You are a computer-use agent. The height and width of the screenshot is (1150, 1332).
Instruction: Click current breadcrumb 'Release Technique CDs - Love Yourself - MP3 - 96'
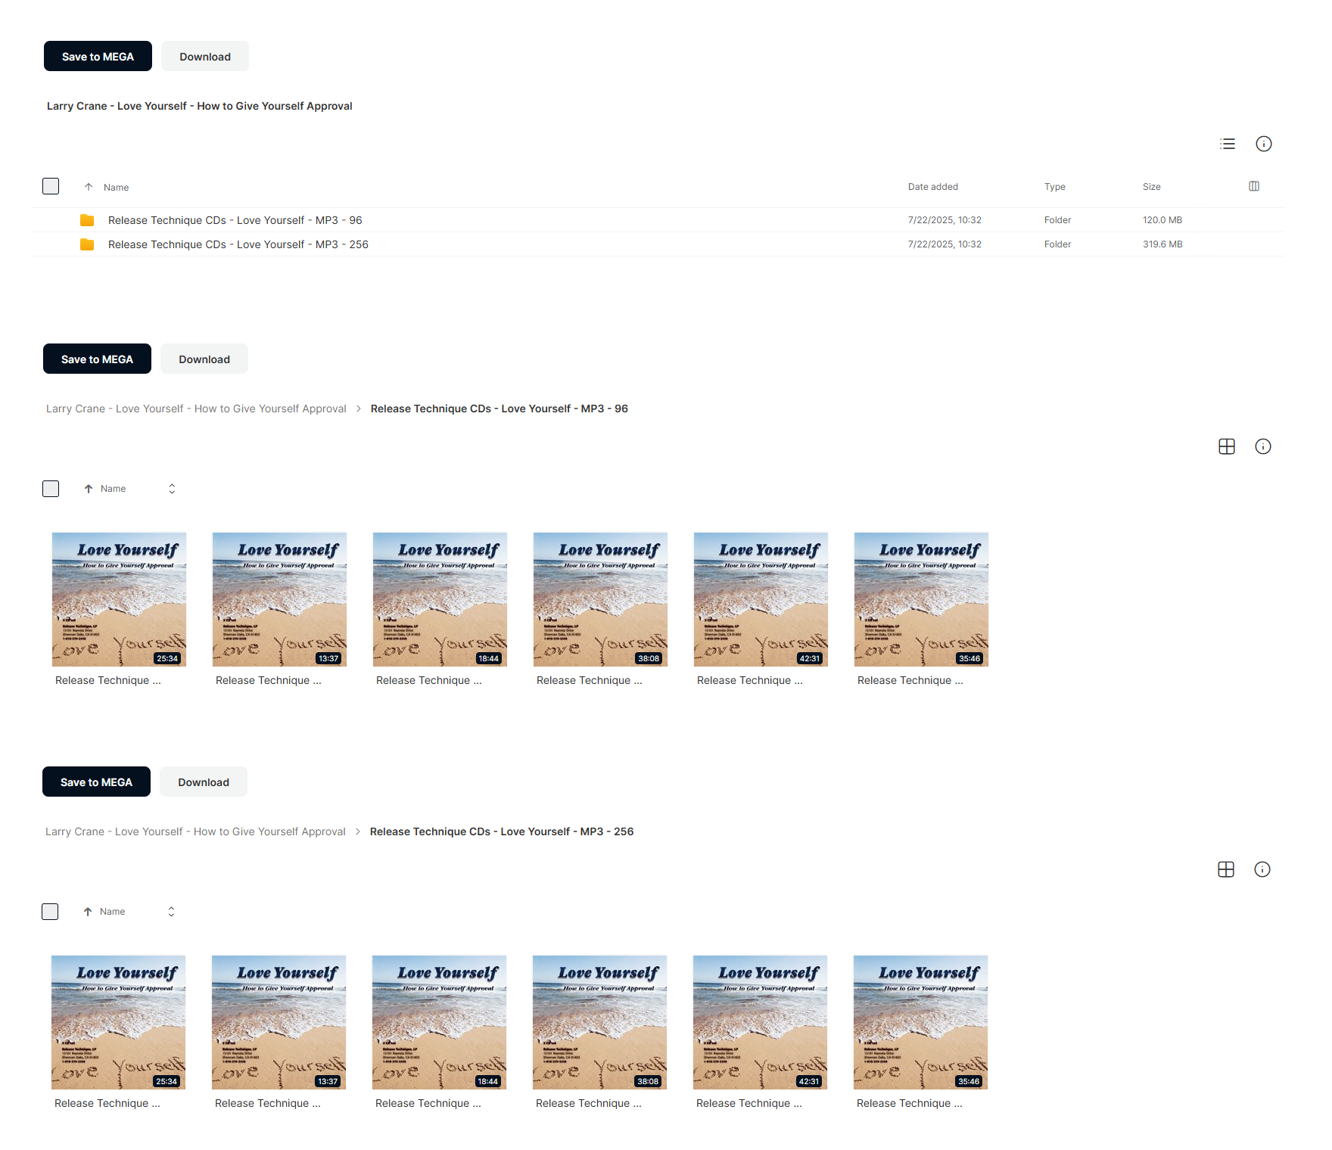pos(499,409)
